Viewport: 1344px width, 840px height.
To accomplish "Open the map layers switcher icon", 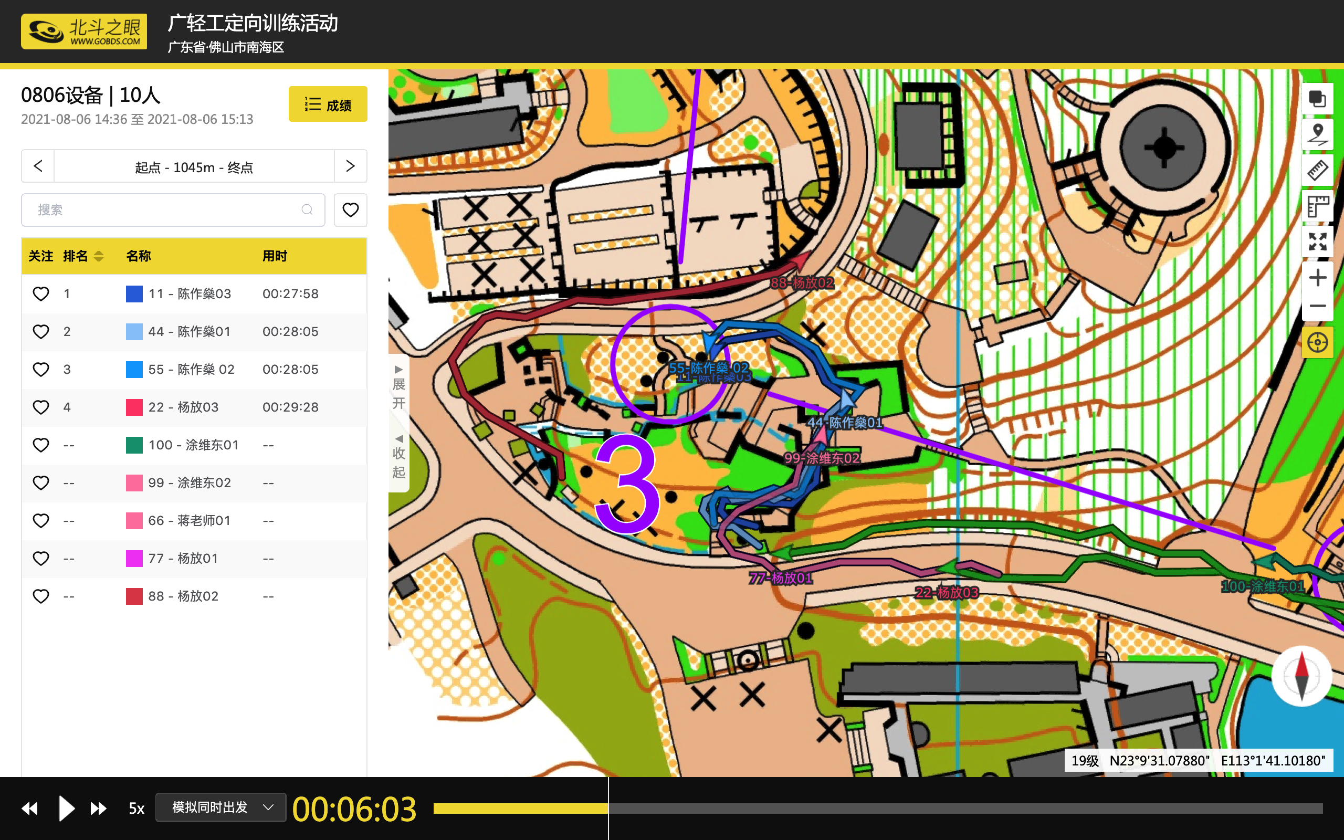I will point(1317,99).
